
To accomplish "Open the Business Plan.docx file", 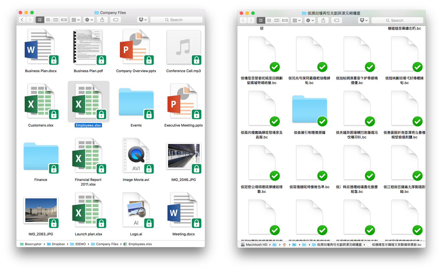I will tap(40, 48).
